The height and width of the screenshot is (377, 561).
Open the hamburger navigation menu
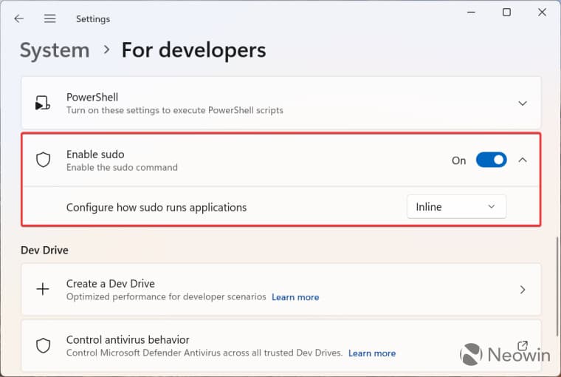point(49,18)
